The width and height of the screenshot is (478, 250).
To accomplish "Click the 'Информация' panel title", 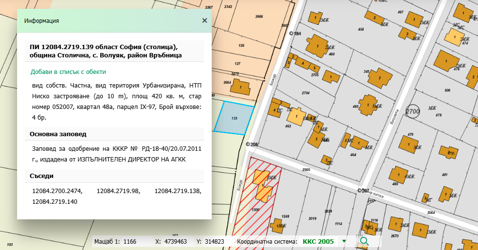I will pyautogui.click(x=41, y=21).
